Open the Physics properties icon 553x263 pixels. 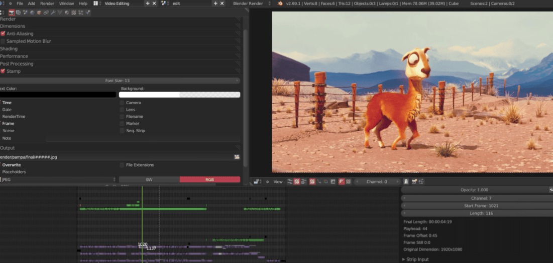click(x=87, y=13)
